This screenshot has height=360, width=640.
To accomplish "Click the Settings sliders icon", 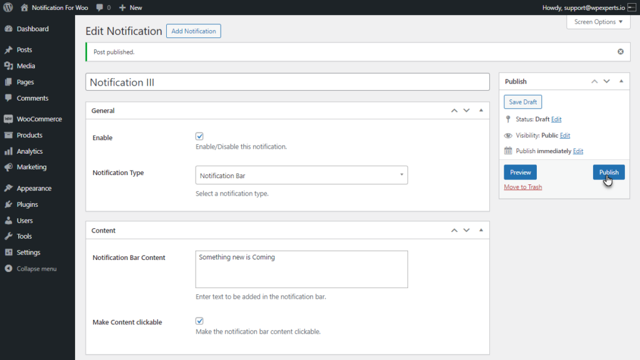I will (8, 252).
